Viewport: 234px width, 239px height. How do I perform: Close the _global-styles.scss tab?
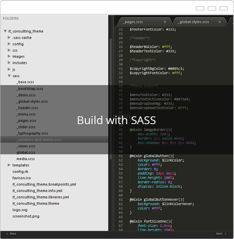pos(220,22)
